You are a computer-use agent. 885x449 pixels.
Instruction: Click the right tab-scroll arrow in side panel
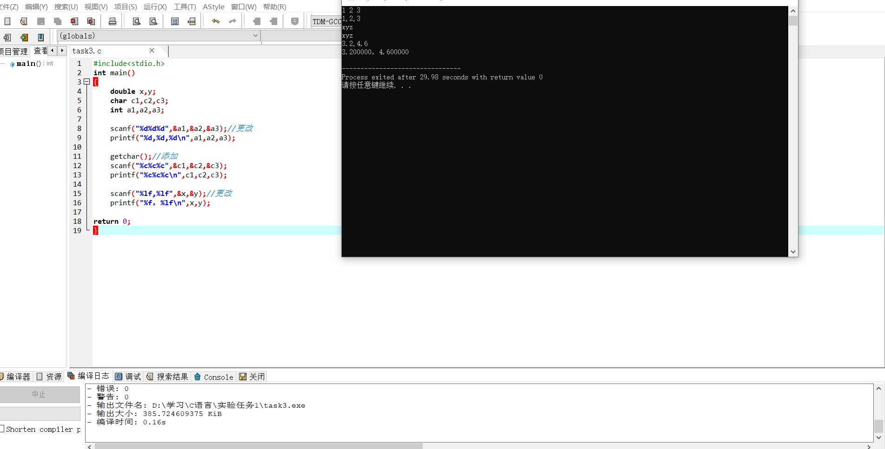62,50
